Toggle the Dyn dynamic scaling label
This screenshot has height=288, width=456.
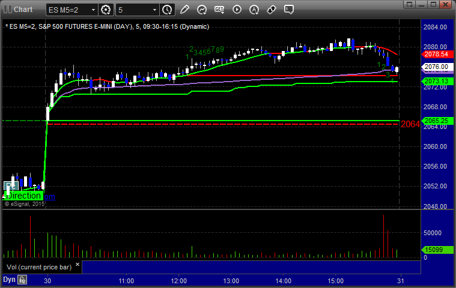tap(9, 280)
